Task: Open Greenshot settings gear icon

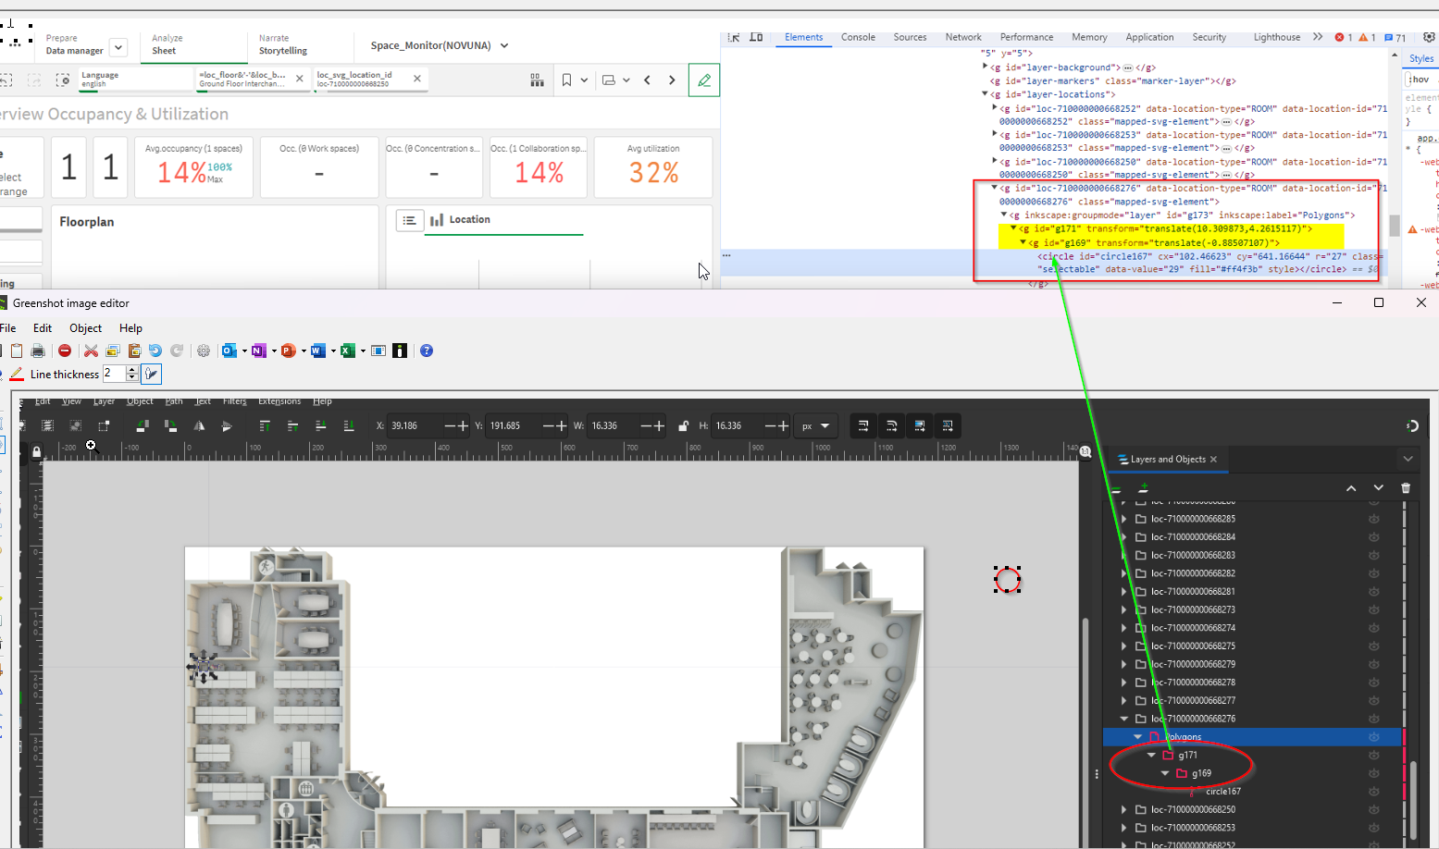Action: point(204,351)
